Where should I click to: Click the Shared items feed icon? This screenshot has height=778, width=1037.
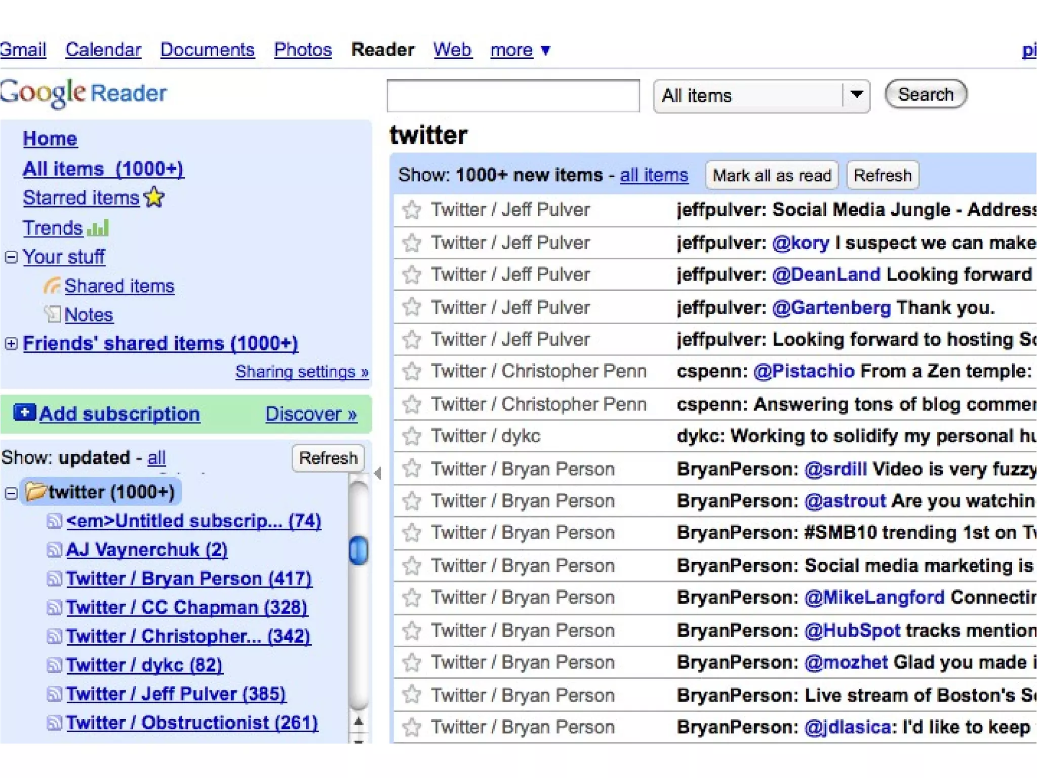pyautogui.click(x=52, y=286)
